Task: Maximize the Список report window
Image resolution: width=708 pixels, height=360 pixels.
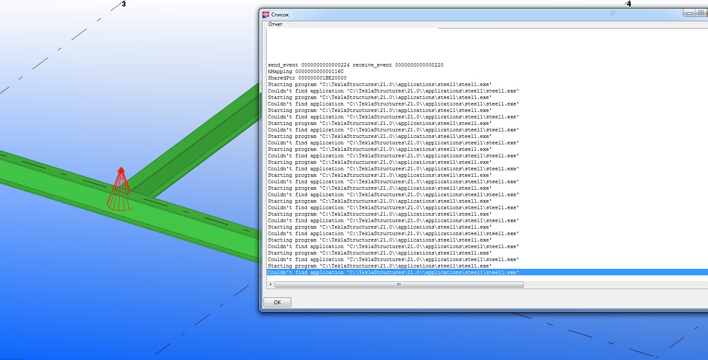Action: 701,13
